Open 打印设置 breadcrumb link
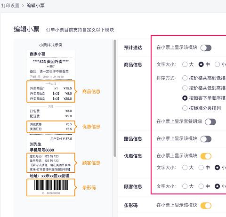Image resolution: width=226 pixels, height=217 pixels. [10, 6]
